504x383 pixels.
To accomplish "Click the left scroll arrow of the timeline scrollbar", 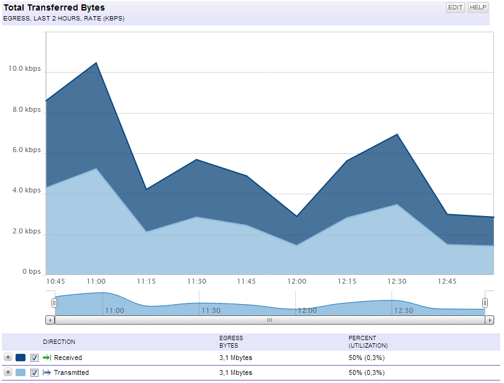I will coord(50,320).
